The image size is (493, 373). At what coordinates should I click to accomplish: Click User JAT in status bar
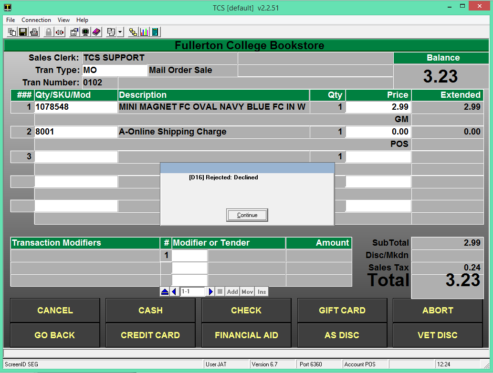216,364
